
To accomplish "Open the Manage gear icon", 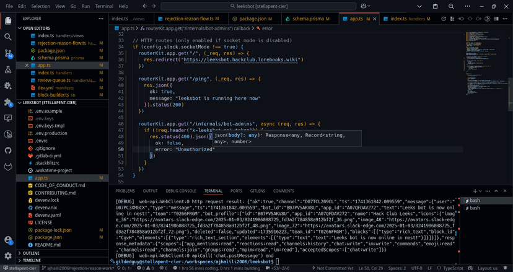I will tap(8, 255).
